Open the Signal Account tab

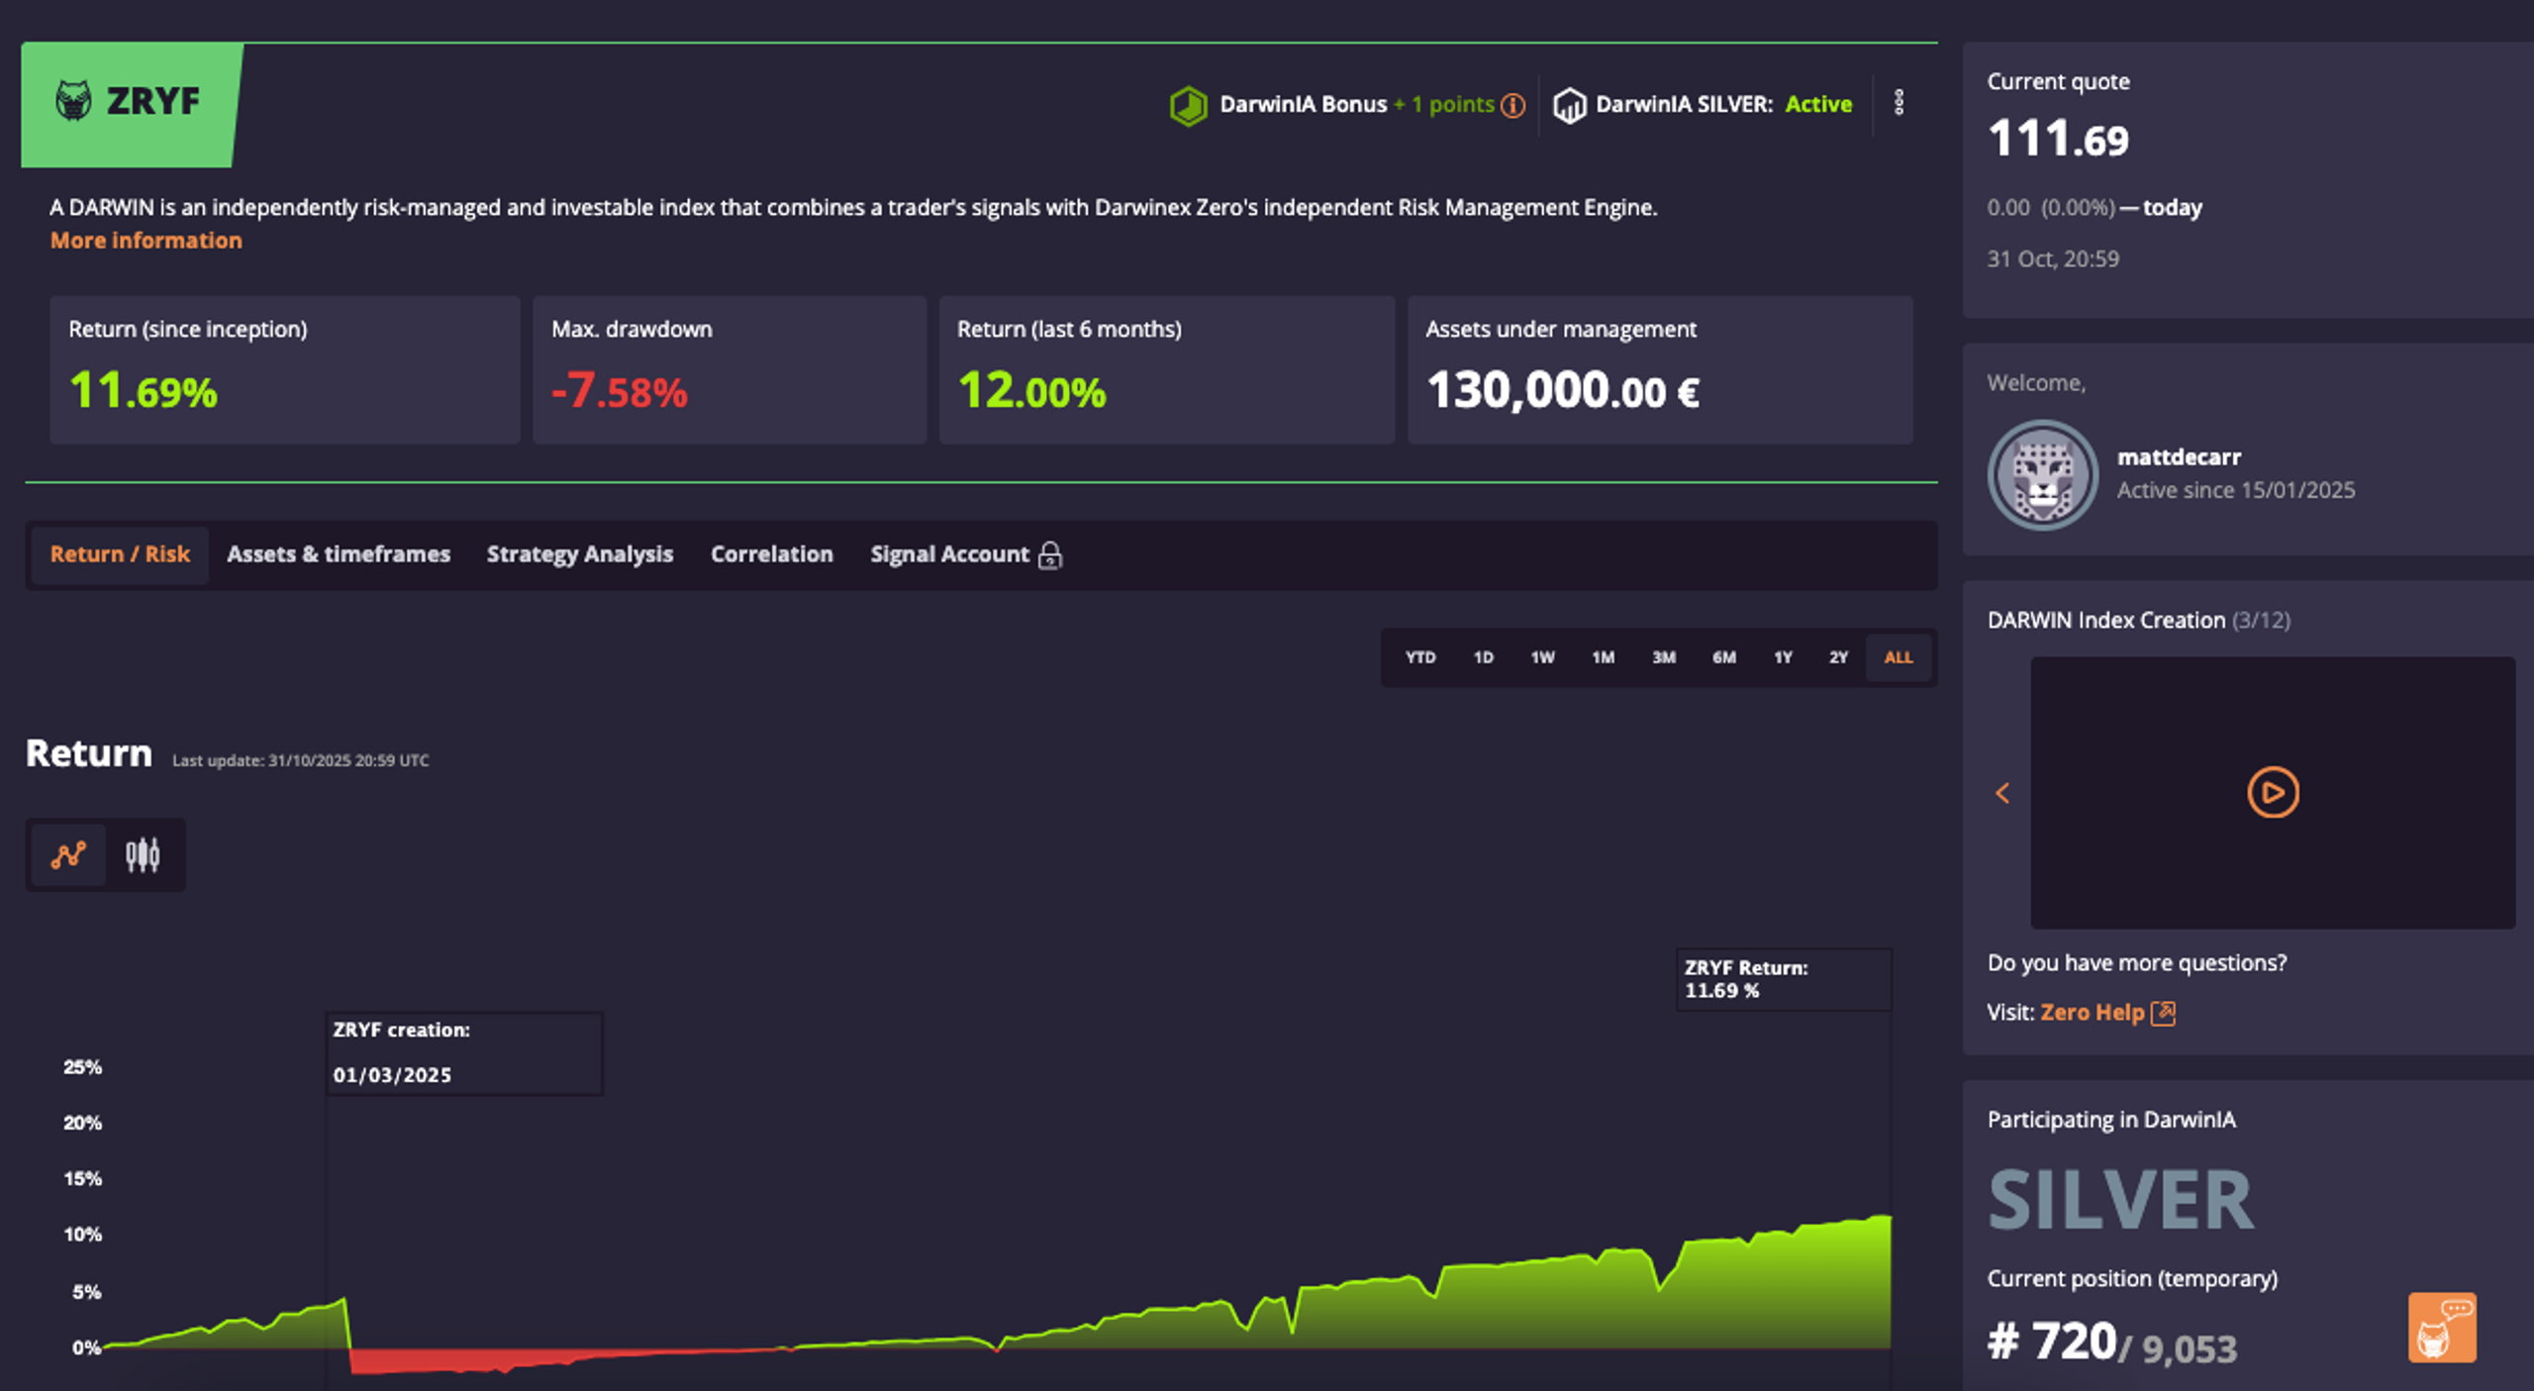click(x=966, y=554)
